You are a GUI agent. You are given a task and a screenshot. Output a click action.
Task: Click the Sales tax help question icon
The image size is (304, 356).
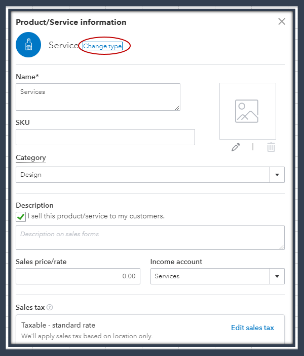(50, 307)
